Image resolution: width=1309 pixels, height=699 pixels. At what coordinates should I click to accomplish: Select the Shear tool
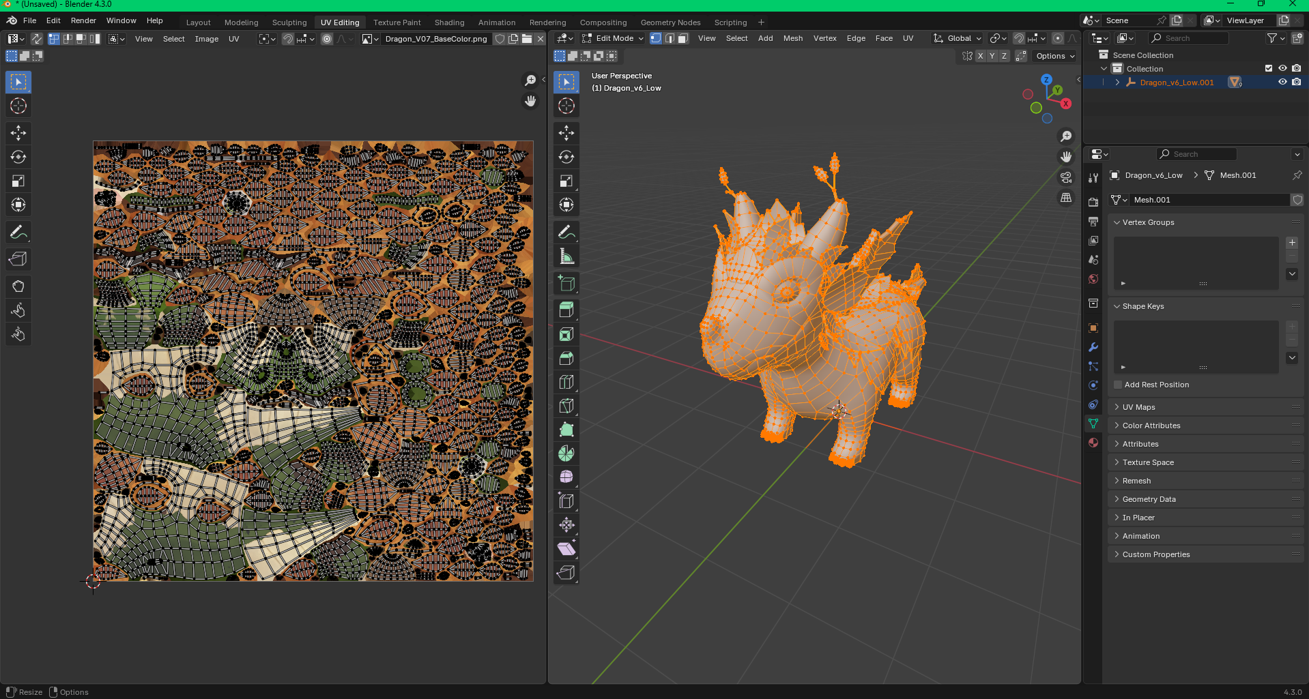pyautogui.click(x=566, y=548)
